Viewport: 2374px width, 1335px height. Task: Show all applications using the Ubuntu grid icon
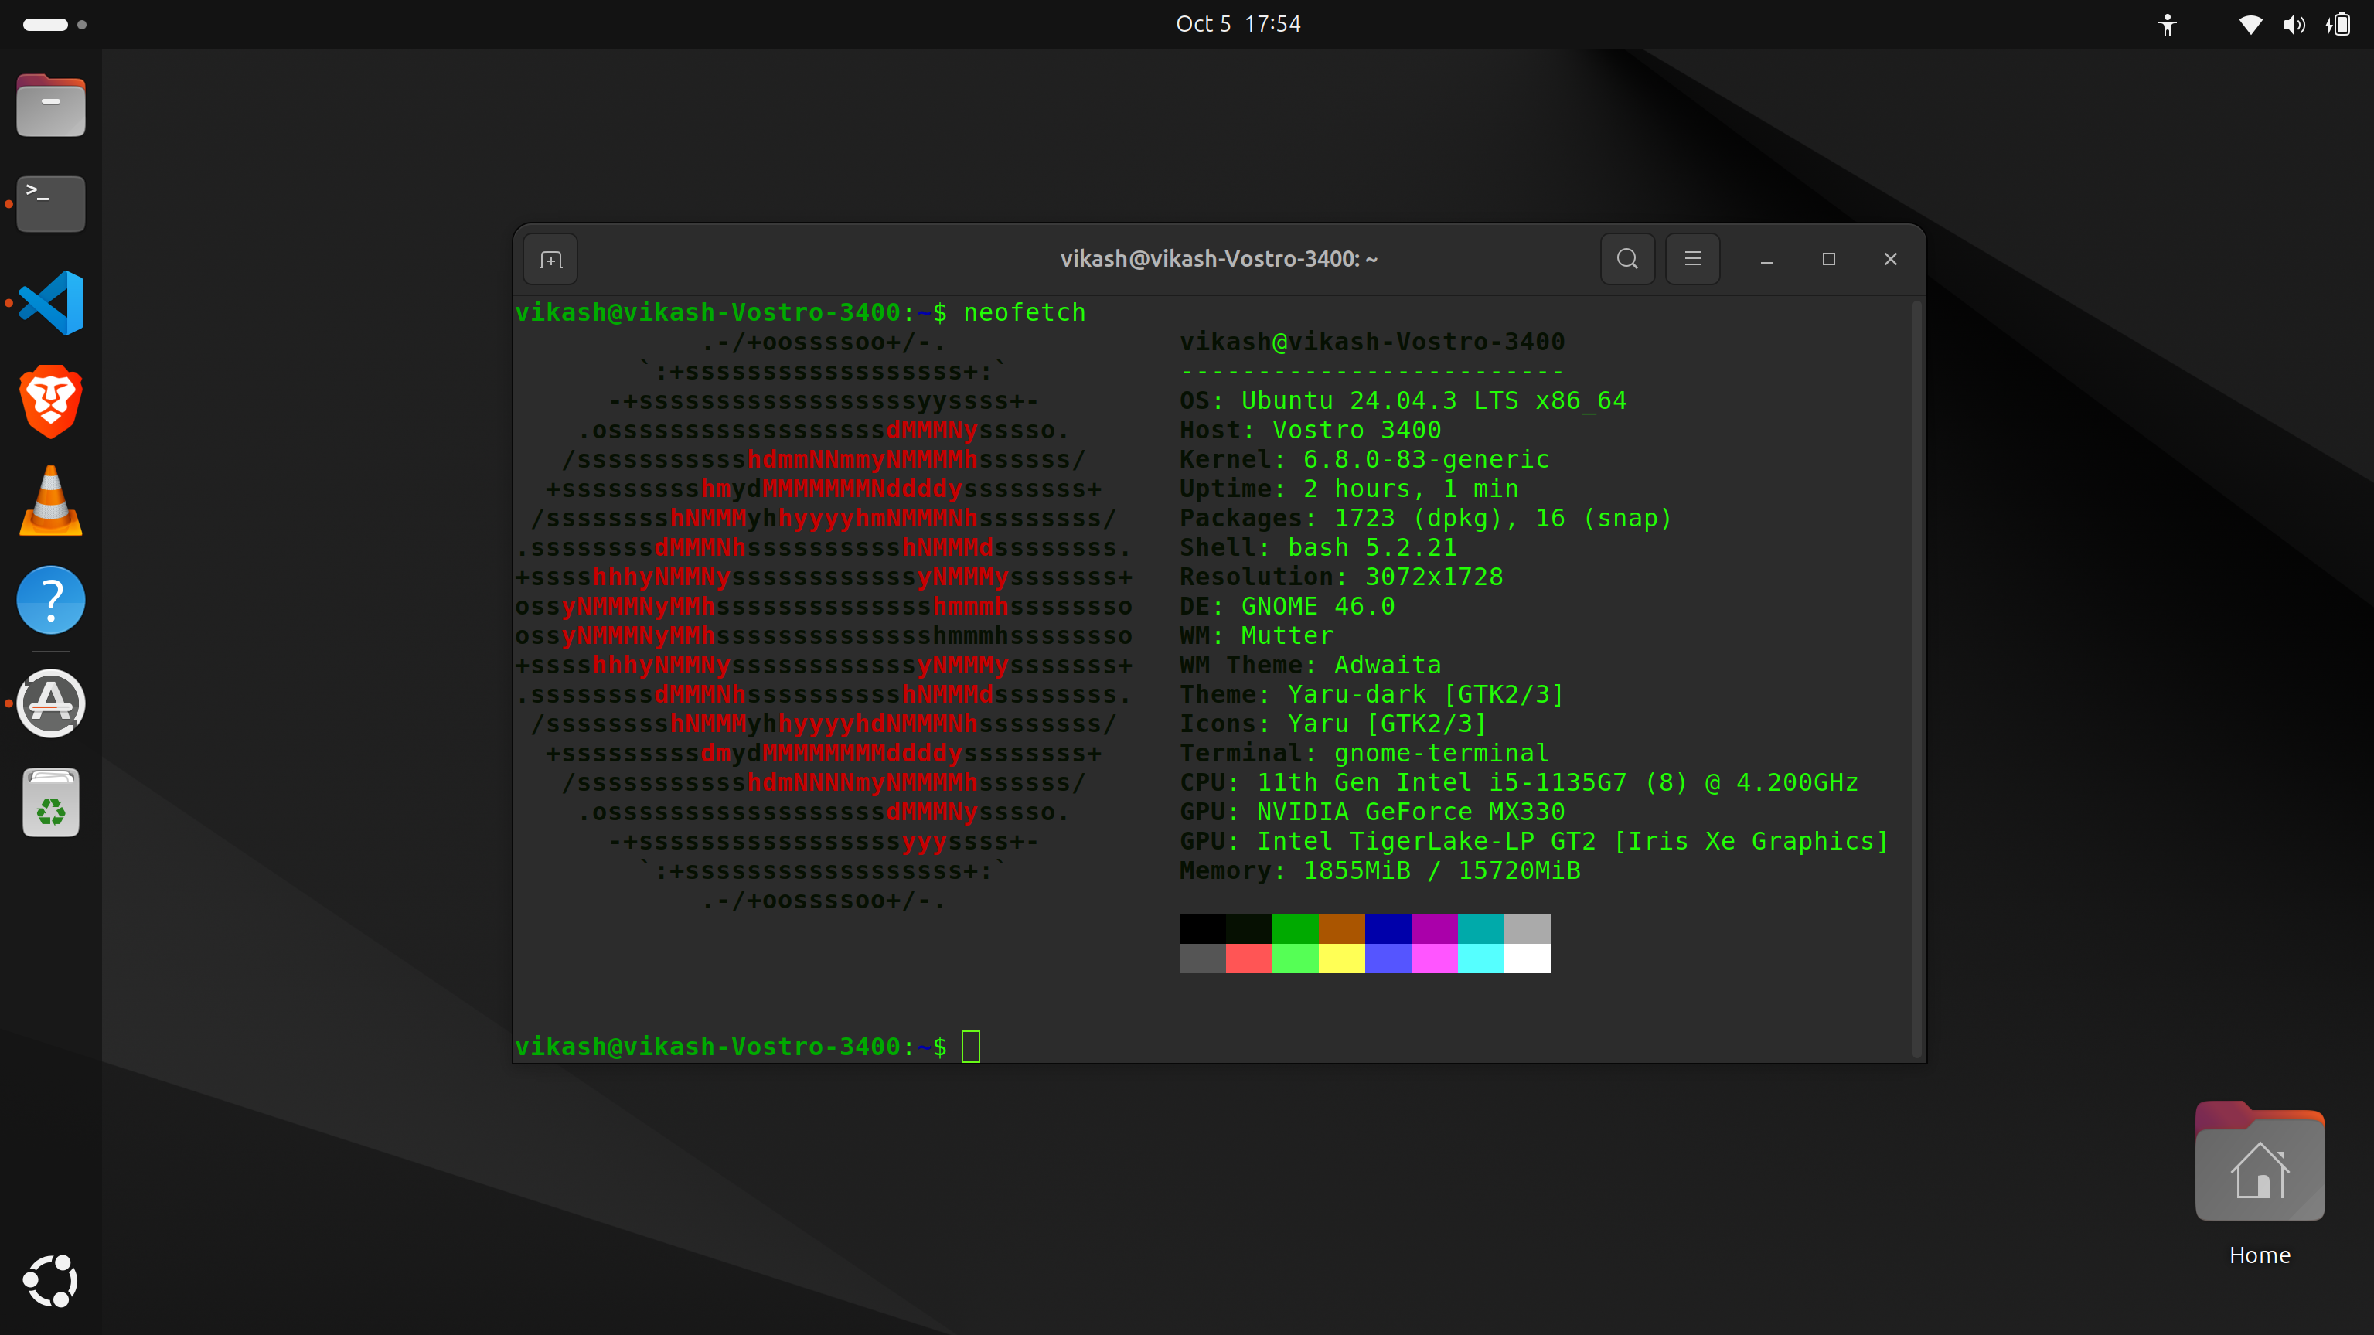coord(53,1281)
